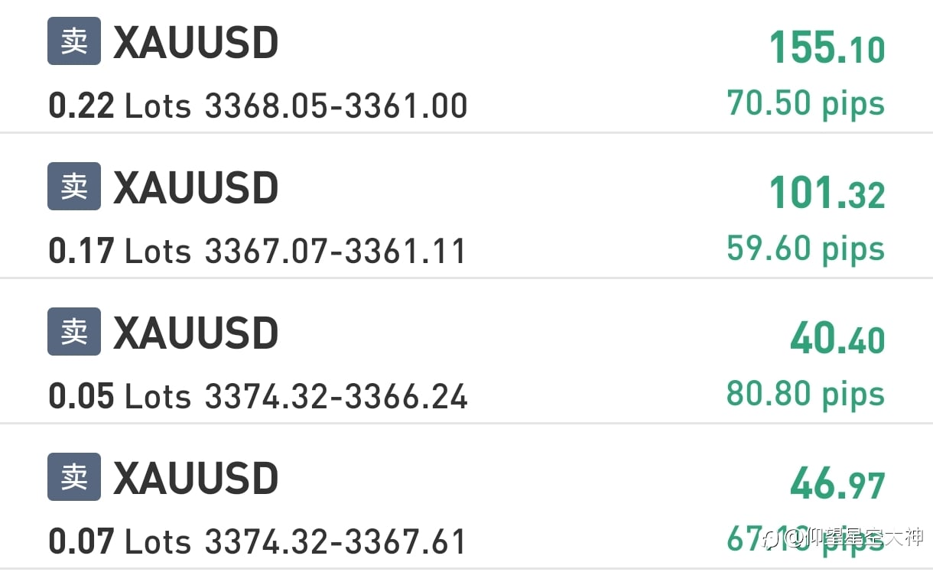
Task: Open the XAUUSD trade with 101.32 profit
Action: (x=466, y=206)
